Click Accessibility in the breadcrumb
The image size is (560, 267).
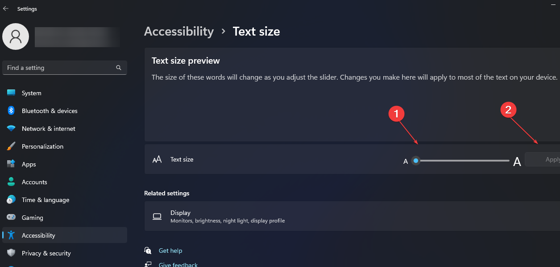[x=179, y=32]
